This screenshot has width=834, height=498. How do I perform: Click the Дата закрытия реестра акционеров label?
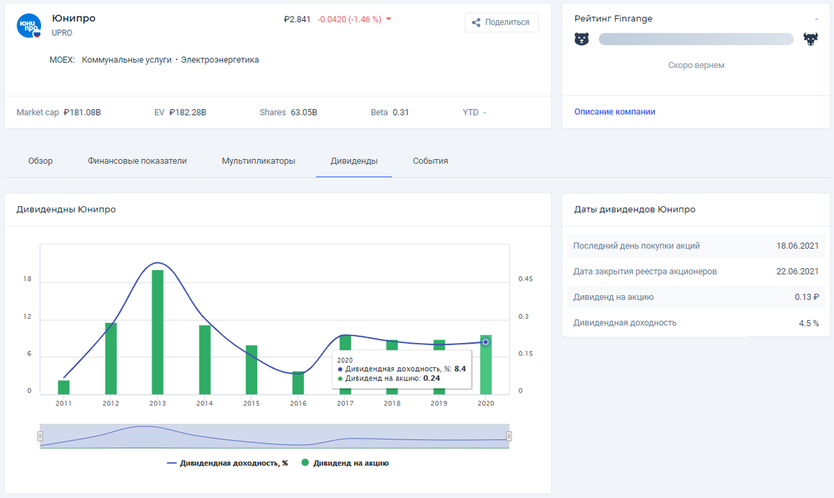(x=645, y=272)
